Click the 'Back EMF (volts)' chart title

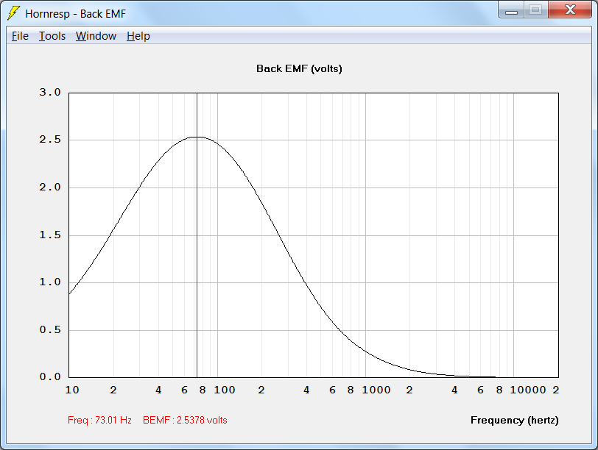click(x=299, y=68)
